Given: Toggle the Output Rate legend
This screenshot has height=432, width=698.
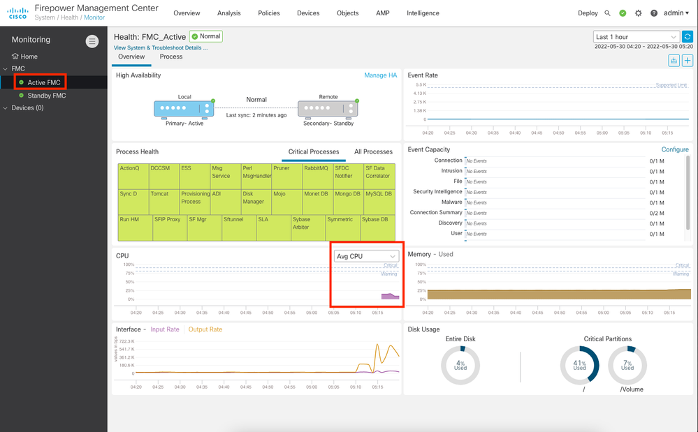Looking at the screenshot, I should (x=205, y=329).
